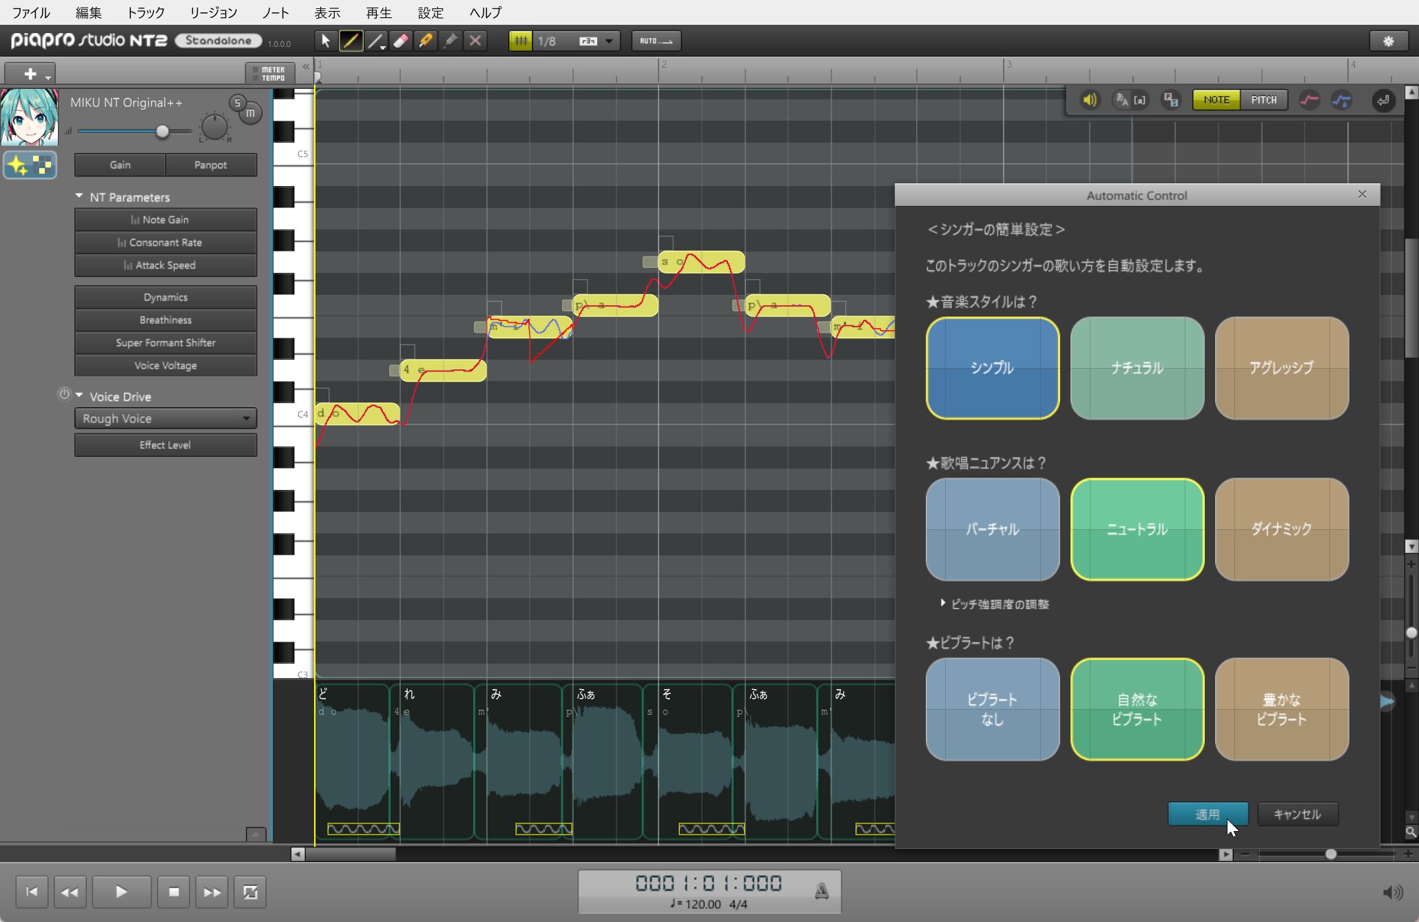The width and height of the screenshot is (1419, 922).
Task: Toggle red pitch curve display
Action: (x=1309, y=100)
